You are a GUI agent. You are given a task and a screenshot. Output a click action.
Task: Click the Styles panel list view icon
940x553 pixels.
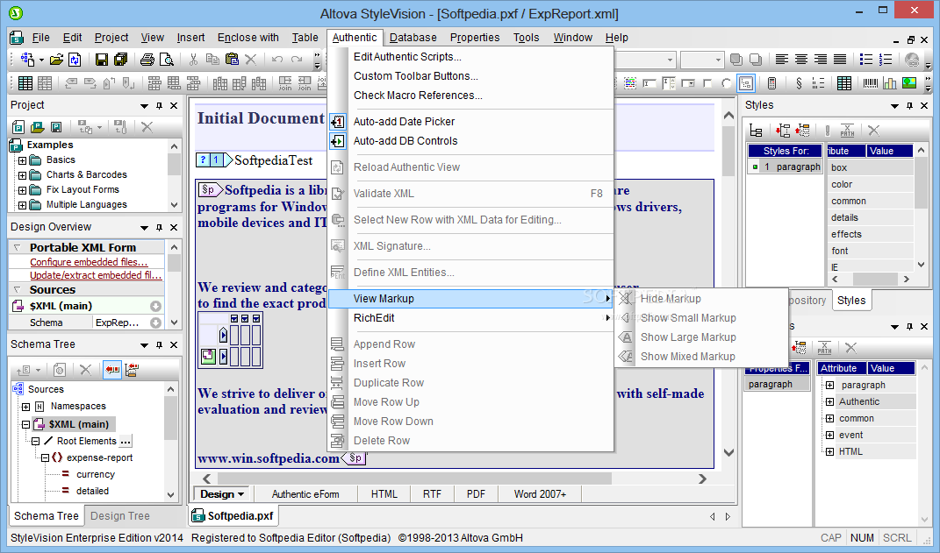tap(757, 131)
